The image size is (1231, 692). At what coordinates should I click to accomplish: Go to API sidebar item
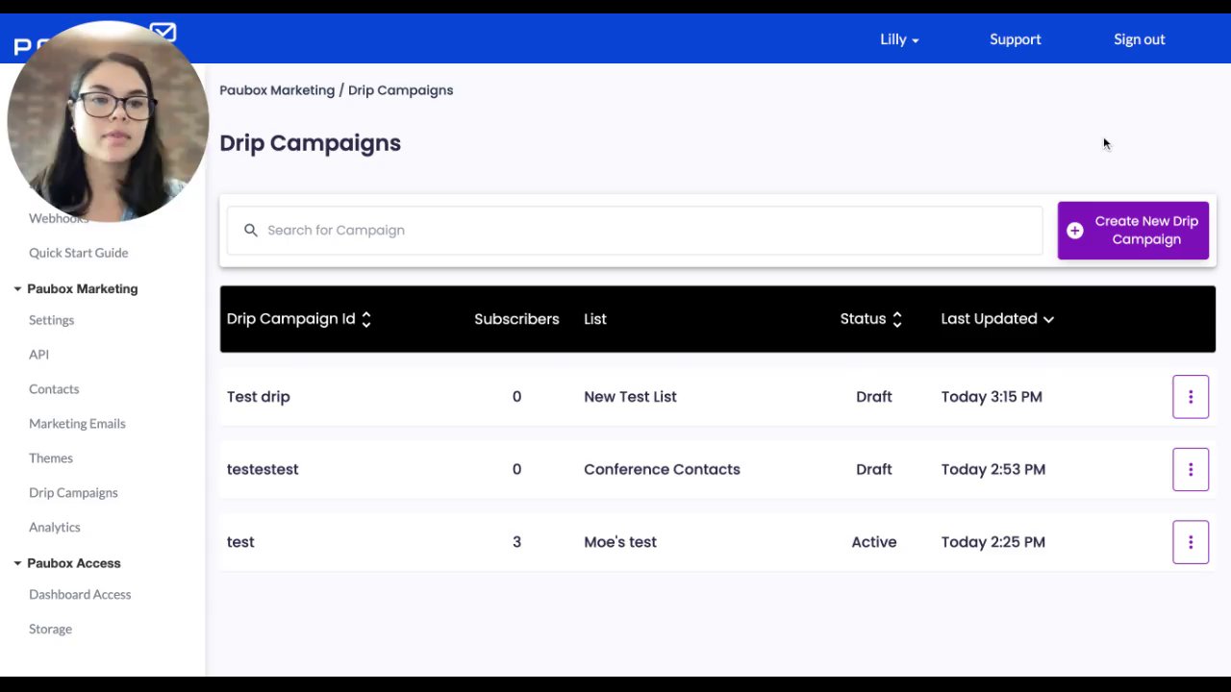(38, 355)
